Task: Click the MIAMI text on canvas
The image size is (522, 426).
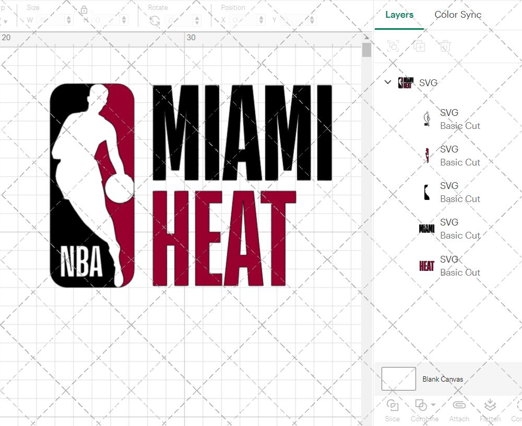Action: coord(242,133)
